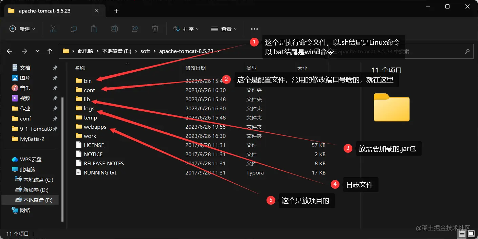The image size is (478, 239).
Task: Sort by 修改日期 column header
Action: pyautogui.click(x=195, y=68)
